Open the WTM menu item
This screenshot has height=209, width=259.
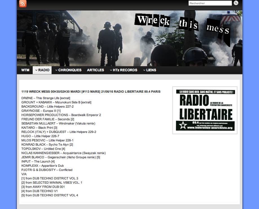coord(25,70)
